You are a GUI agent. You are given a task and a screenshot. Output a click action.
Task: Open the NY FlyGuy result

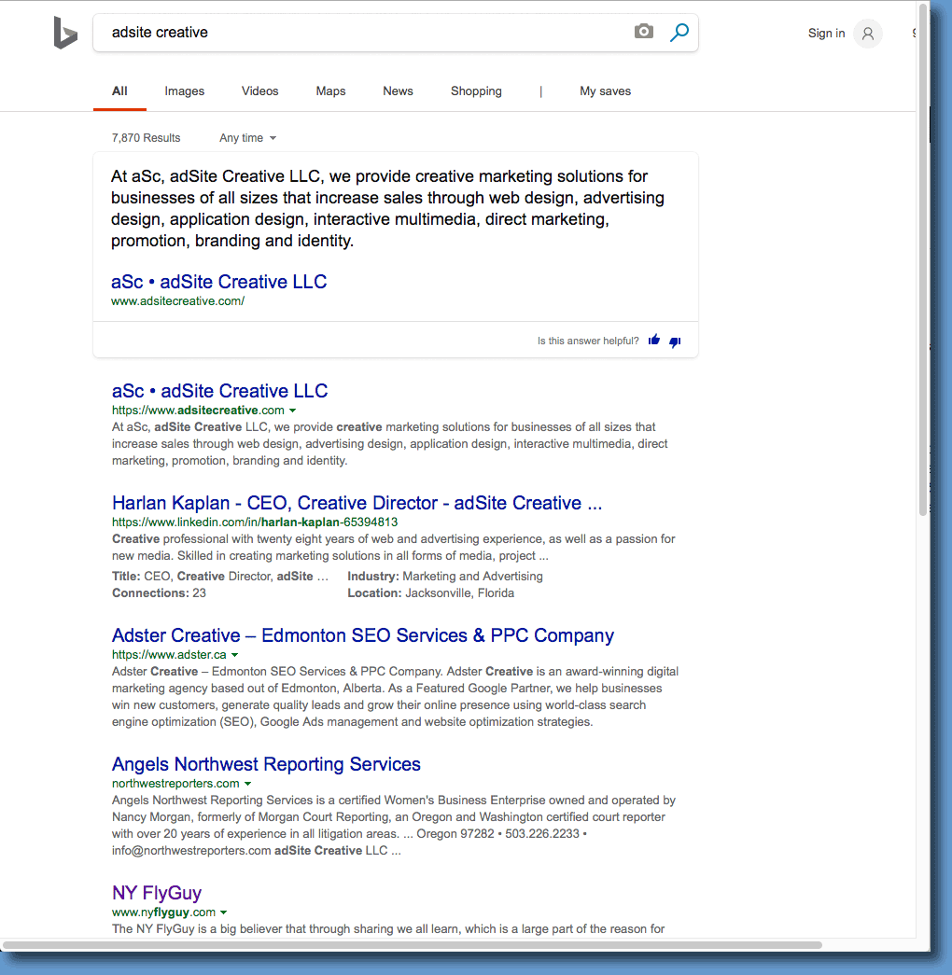coord(157,893)
